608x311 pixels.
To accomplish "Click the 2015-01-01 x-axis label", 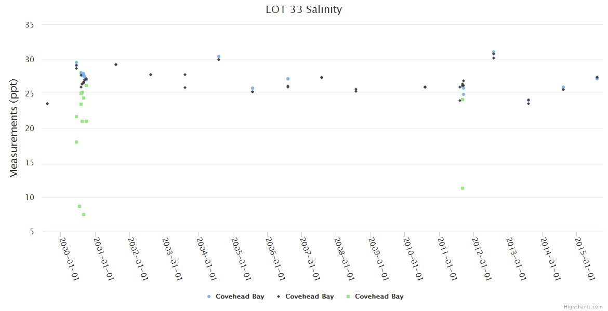I will [x=585, y=259].
